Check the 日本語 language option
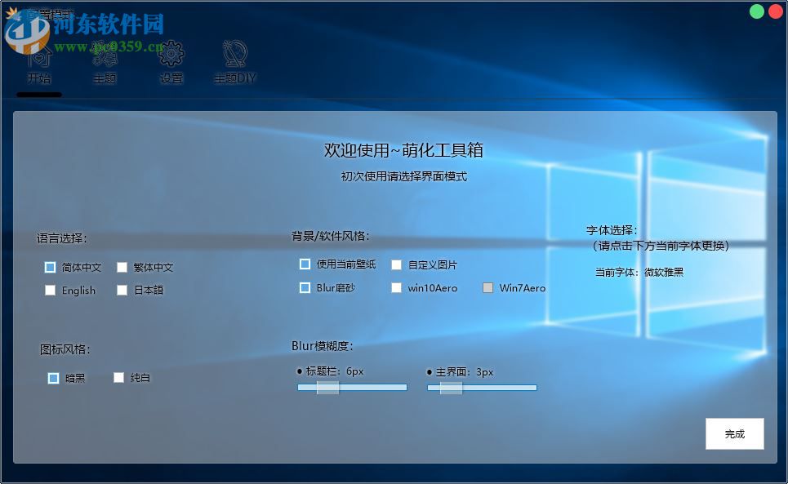This screenshot has height=484, width=788. pyautogui.click(x=122, y=290)
